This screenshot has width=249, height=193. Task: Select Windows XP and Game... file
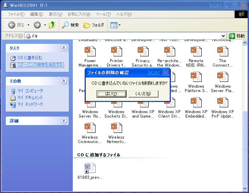pos(143,110)
